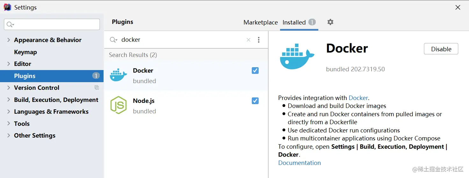Select Keymap in the settings tree
This screenshot has height=178, width=469.
pyautogui.click(x=25, y=52)
